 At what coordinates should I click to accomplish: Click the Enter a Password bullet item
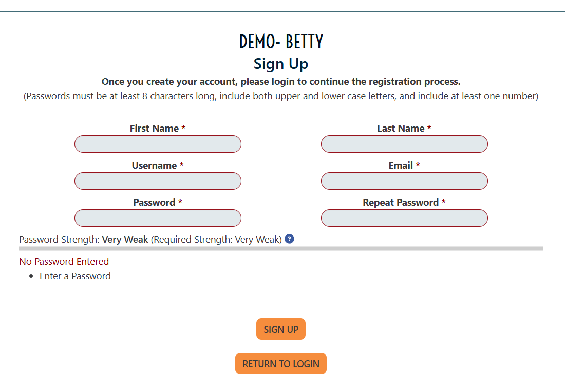(75, 276)
